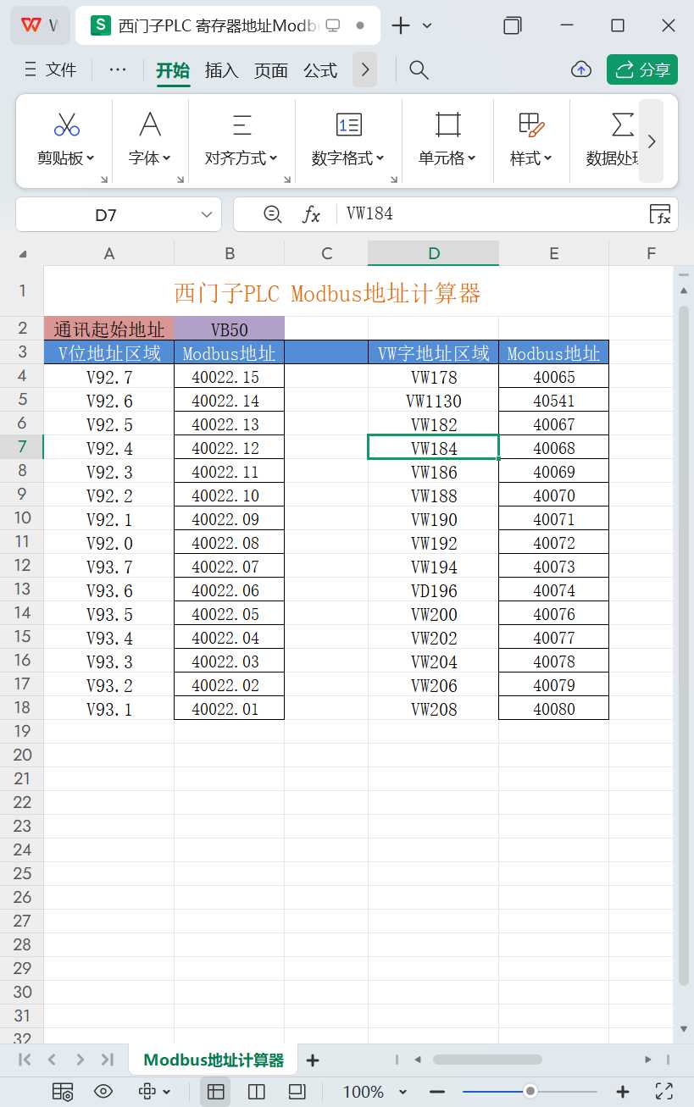Image resolution: width=694 pixels, height=1107 pixels.
Task: Click the tab window switcher icon
Action: tap(512, 25)
